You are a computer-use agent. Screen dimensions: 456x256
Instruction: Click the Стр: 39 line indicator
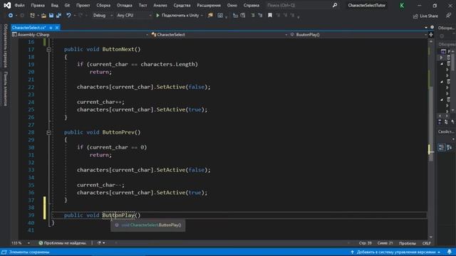click(366, 243)
